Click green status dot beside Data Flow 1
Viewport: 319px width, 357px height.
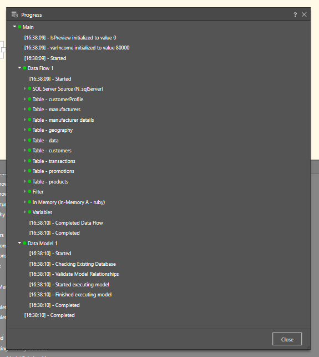point(24,68)
